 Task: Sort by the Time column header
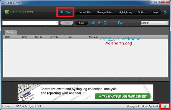pyautogui.click(x=26, y=37)
